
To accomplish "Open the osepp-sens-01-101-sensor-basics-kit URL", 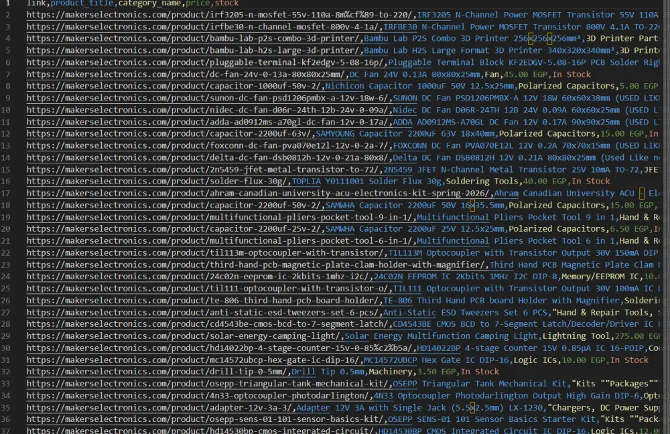I will click(206, 419).
